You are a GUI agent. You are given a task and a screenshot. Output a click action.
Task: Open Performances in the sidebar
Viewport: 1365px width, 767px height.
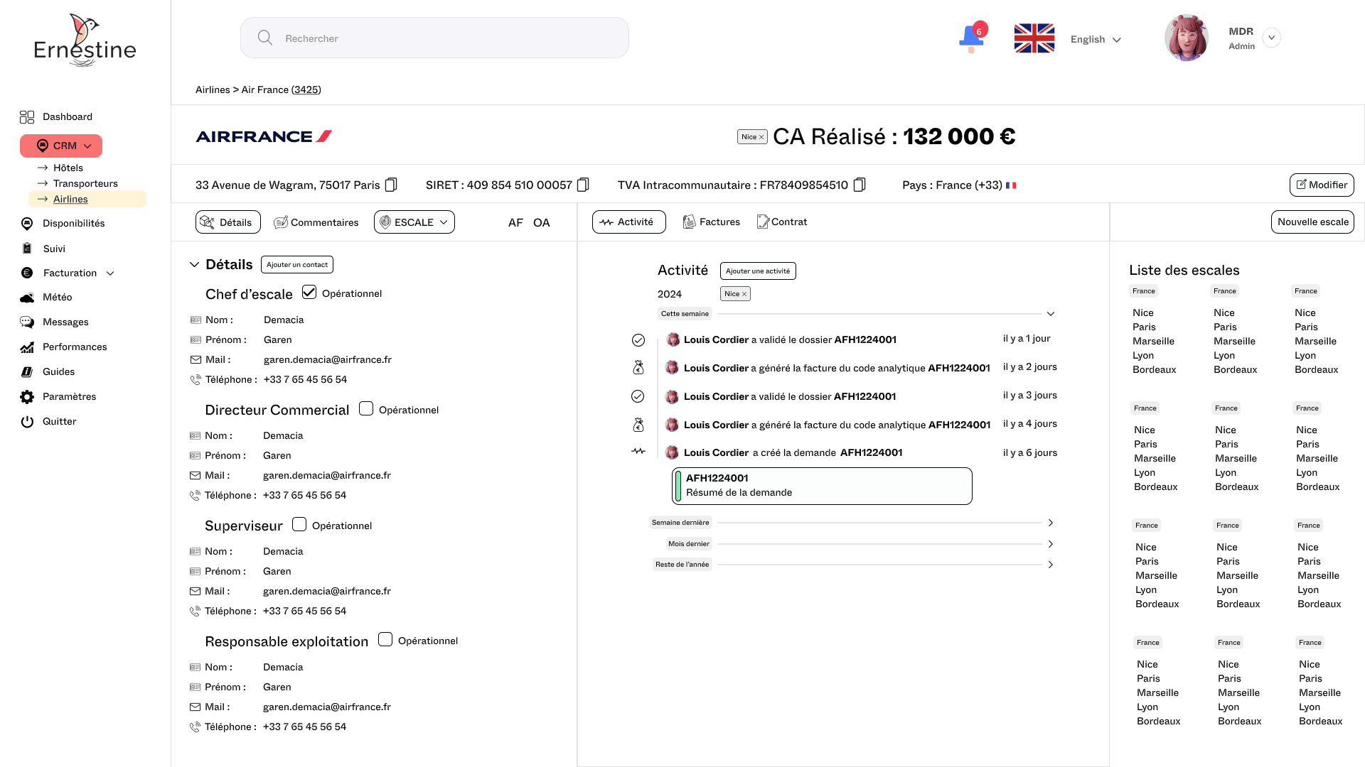pos(74,347)
